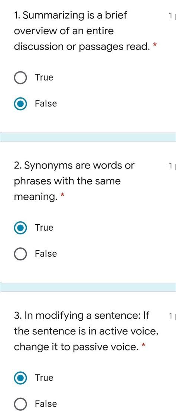Choose False radio circle for active voice question
Image resolution: width=176 pixels, height=420 pixels.
click(20, 404)
